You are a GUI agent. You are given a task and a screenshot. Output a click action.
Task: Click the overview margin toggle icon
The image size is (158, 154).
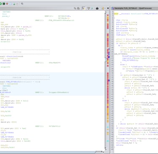(102, 8)
